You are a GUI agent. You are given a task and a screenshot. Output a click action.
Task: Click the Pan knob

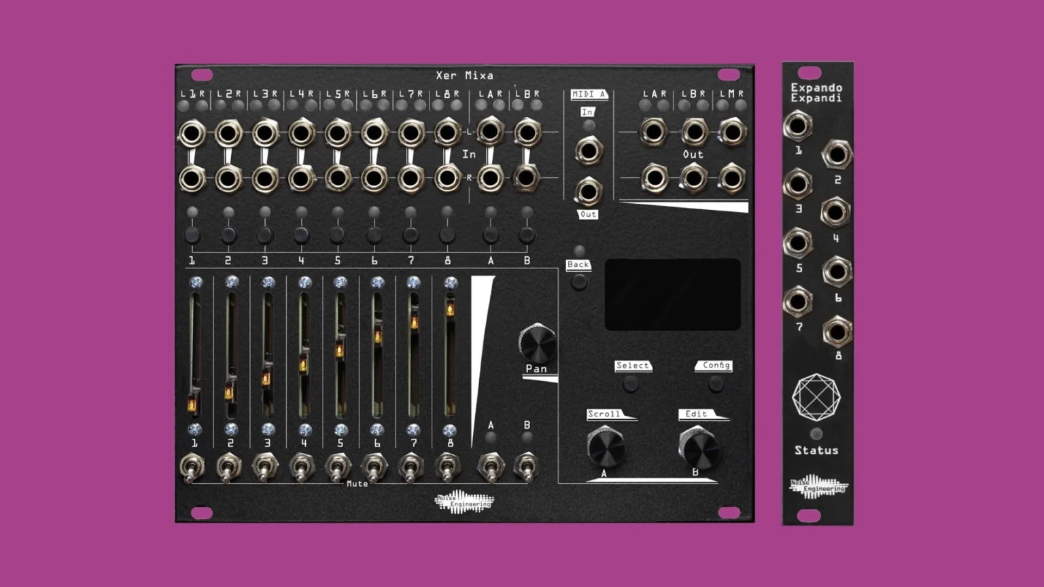pos(538,343)
